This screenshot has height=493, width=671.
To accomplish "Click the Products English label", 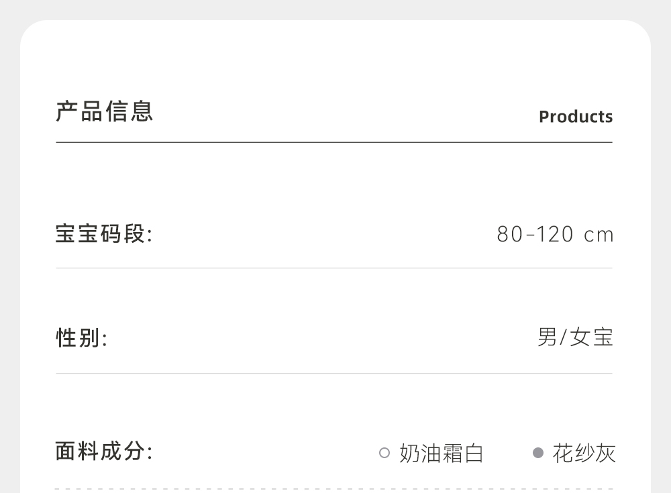I will 576,117.
